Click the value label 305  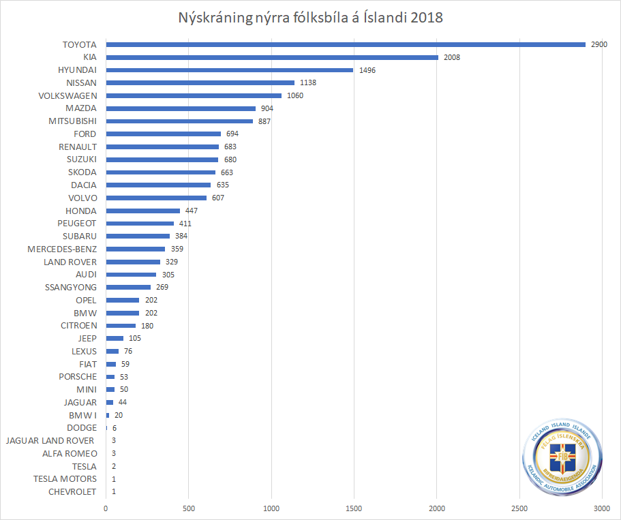(168, 275)
